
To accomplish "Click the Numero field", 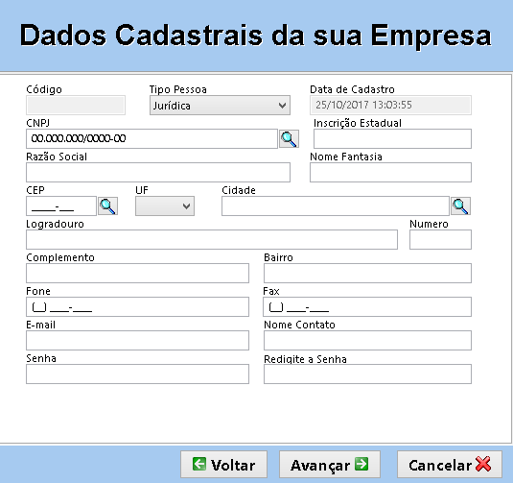I will pos(440,239).
